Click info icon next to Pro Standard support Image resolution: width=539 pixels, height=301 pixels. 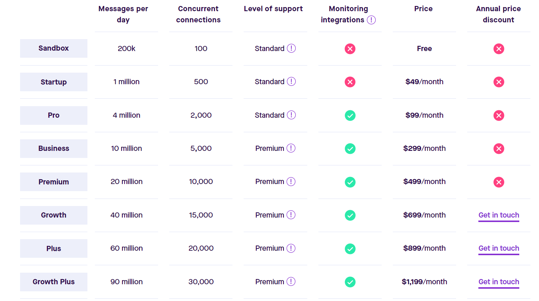tap(291, 115)
